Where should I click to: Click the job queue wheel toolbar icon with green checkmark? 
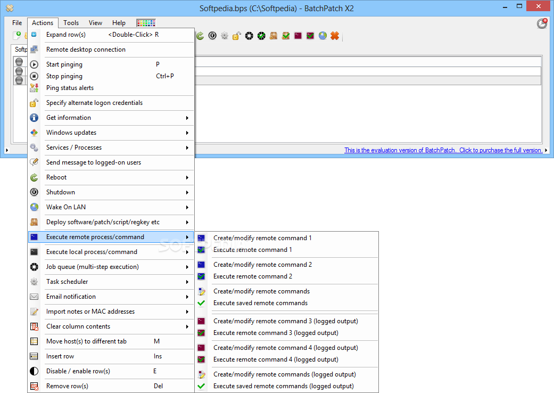pos(261,36)
